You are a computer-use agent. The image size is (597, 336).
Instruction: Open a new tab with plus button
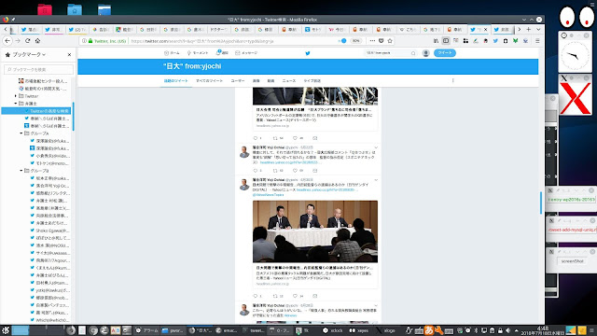pos(529,29)
